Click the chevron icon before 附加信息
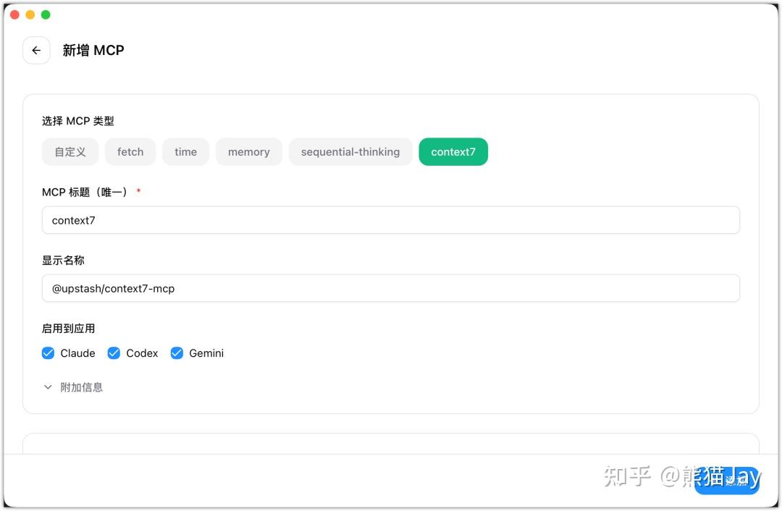Image resolution: width=782 pixels, height=511 pixels. (x=48, y=387)
